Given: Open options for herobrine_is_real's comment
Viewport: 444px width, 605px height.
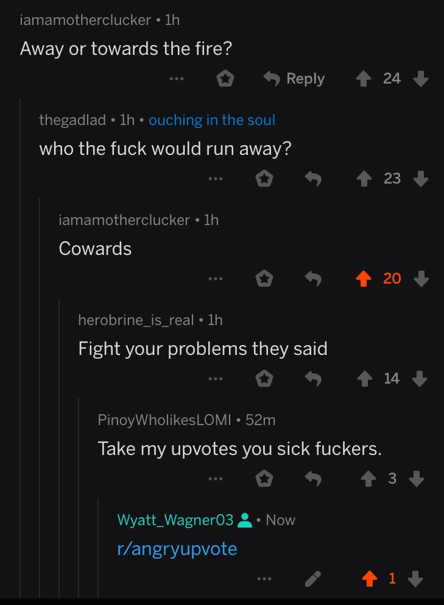Looking at the screenshot, I should 216,379.
